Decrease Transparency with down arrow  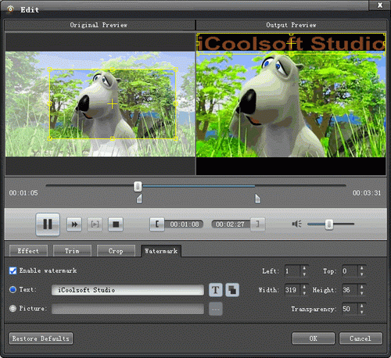[x=361, y=312]
